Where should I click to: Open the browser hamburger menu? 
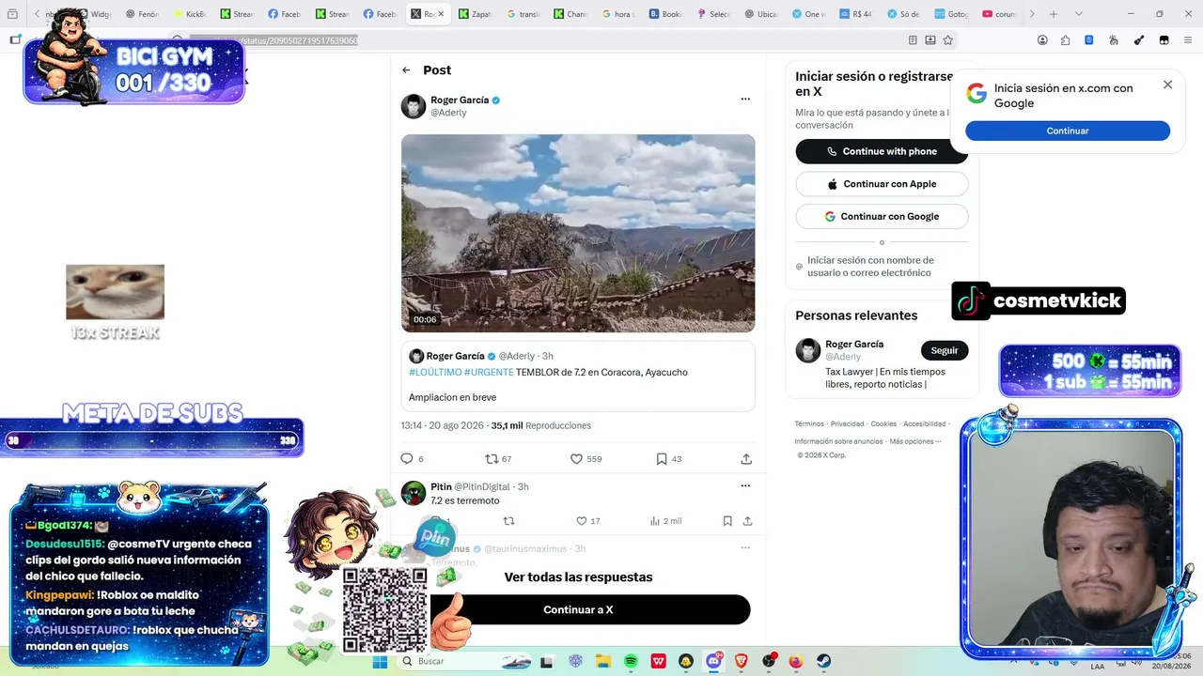click(1189, 40)
